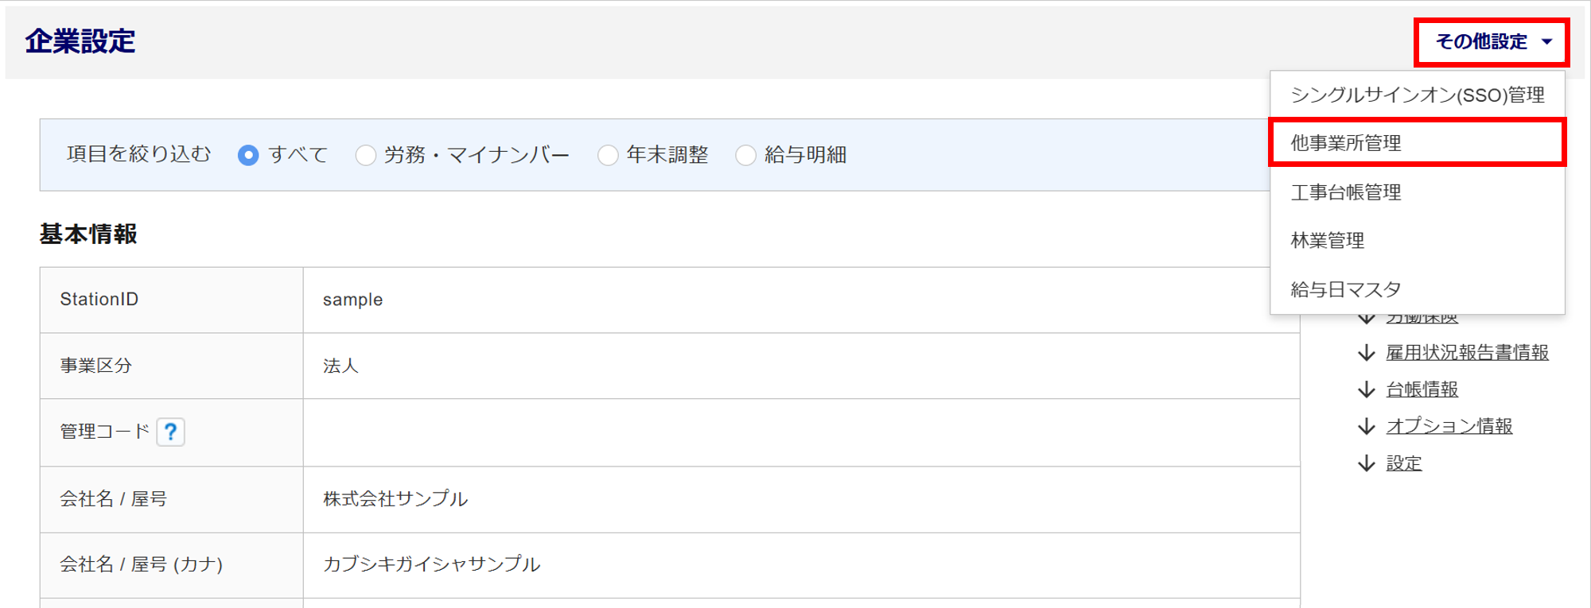Screen dimensions: 1591x608
Task: Jump to 雇用状況報告書情報 section link
Action: tap(1467, 353)
